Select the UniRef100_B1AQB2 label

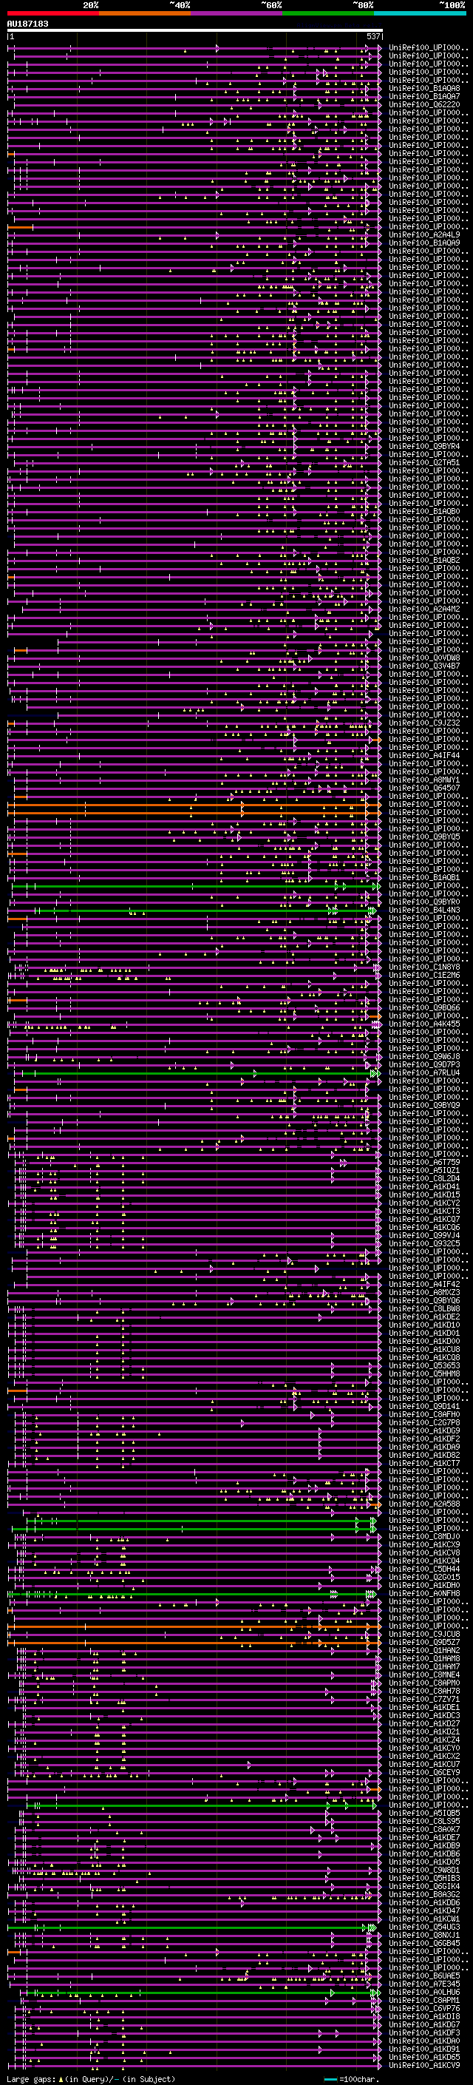tap(424, 561)
